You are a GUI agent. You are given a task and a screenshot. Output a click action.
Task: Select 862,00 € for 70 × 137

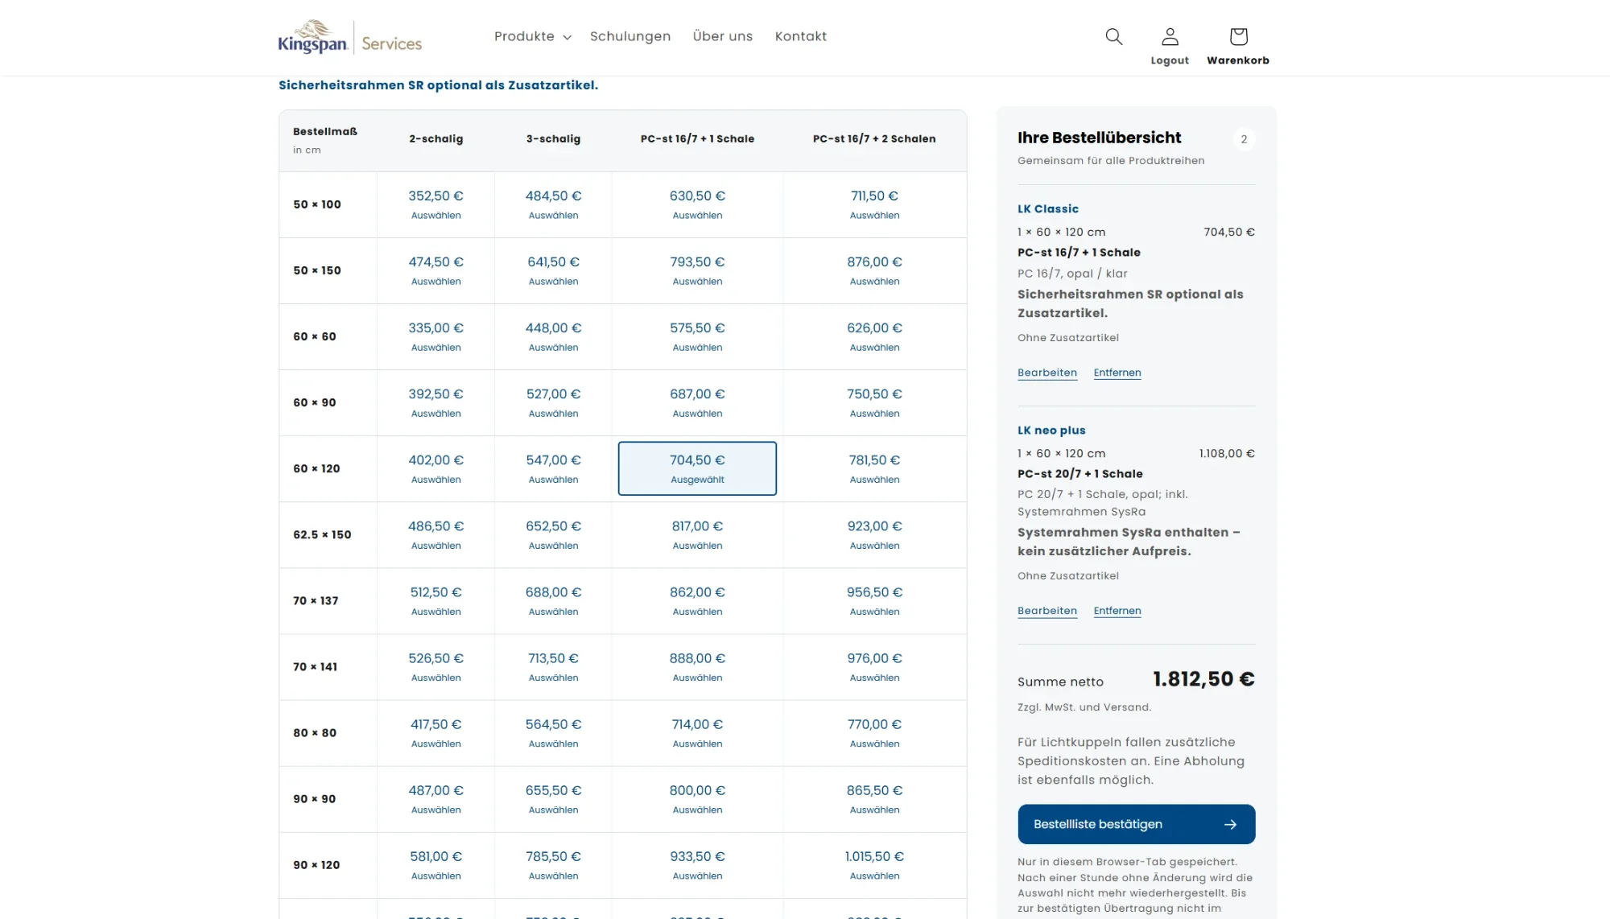pos(697,600)
